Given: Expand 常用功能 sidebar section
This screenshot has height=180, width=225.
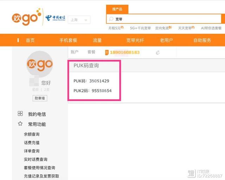Looking at the screenshot, I should [x=37, y=124].
